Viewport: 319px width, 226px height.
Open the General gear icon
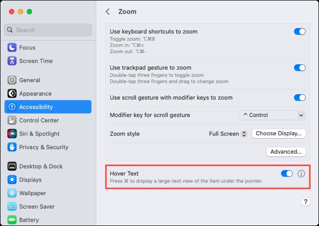[12, 80]
